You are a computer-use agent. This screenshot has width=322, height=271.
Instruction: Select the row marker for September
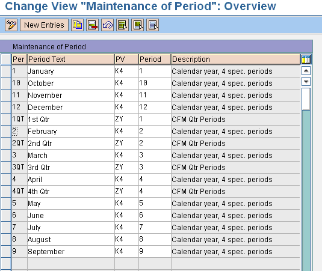click(x=6, y=252)
